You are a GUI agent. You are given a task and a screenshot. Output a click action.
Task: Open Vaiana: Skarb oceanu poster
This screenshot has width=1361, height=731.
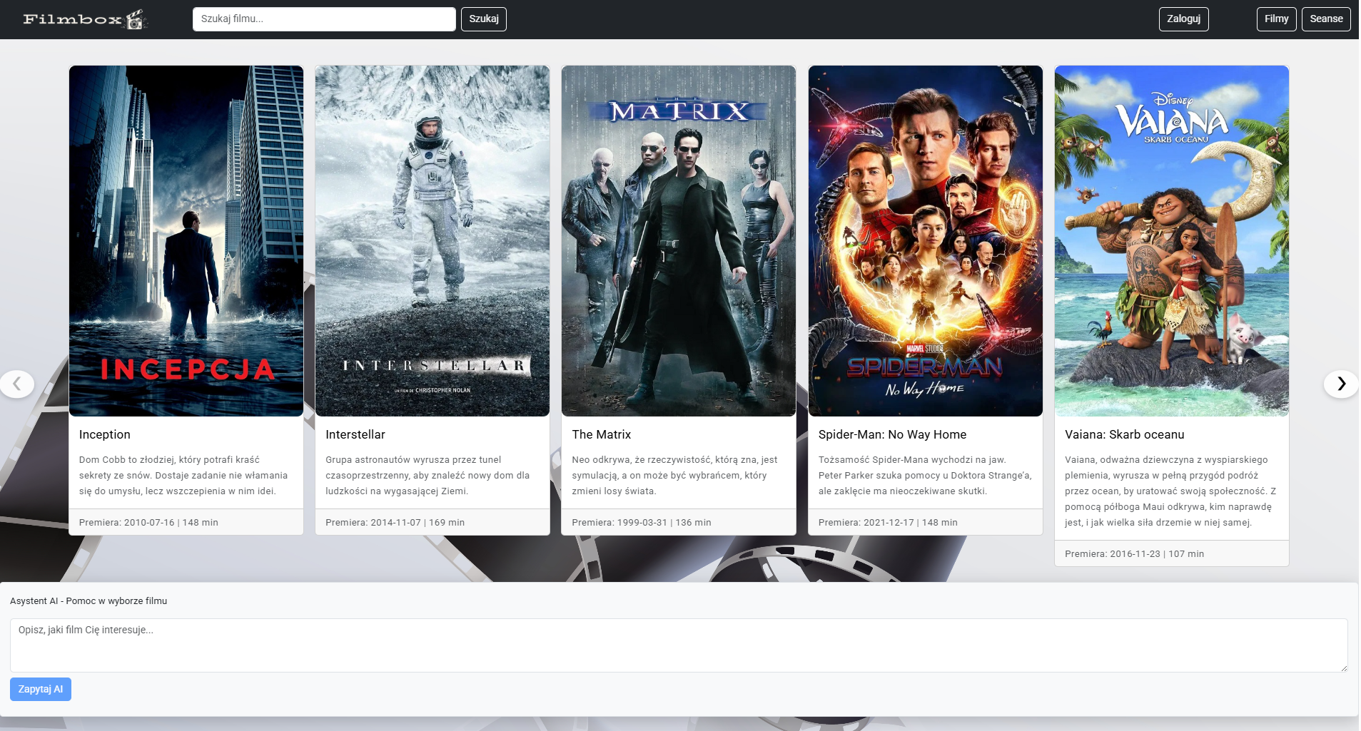tap(1172, 241)
